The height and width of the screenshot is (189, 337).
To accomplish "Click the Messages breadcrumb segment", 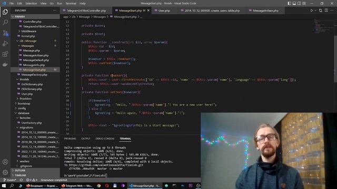I will [x=100, y=17].
